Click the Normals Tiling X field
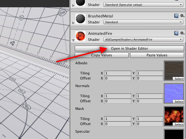This screenshot has height=139, width=186. coord(118,96)
